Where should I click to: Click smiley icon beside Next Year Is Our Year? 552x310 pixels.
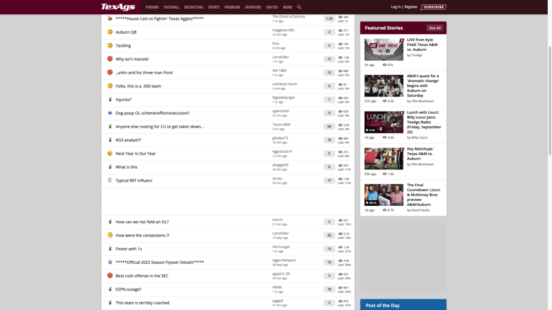(x=110, y=153)
